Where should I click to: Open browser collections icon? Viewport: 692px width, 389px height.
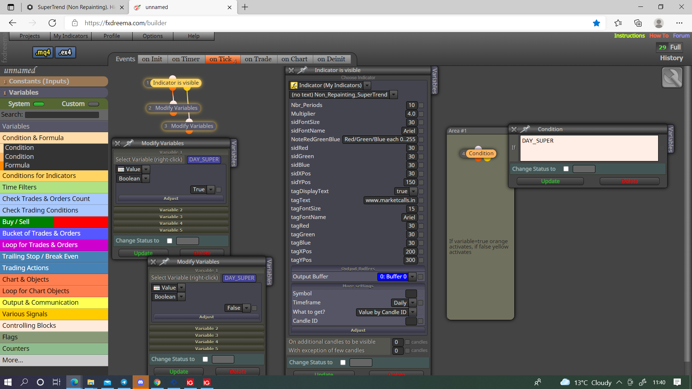coord(638,23)
